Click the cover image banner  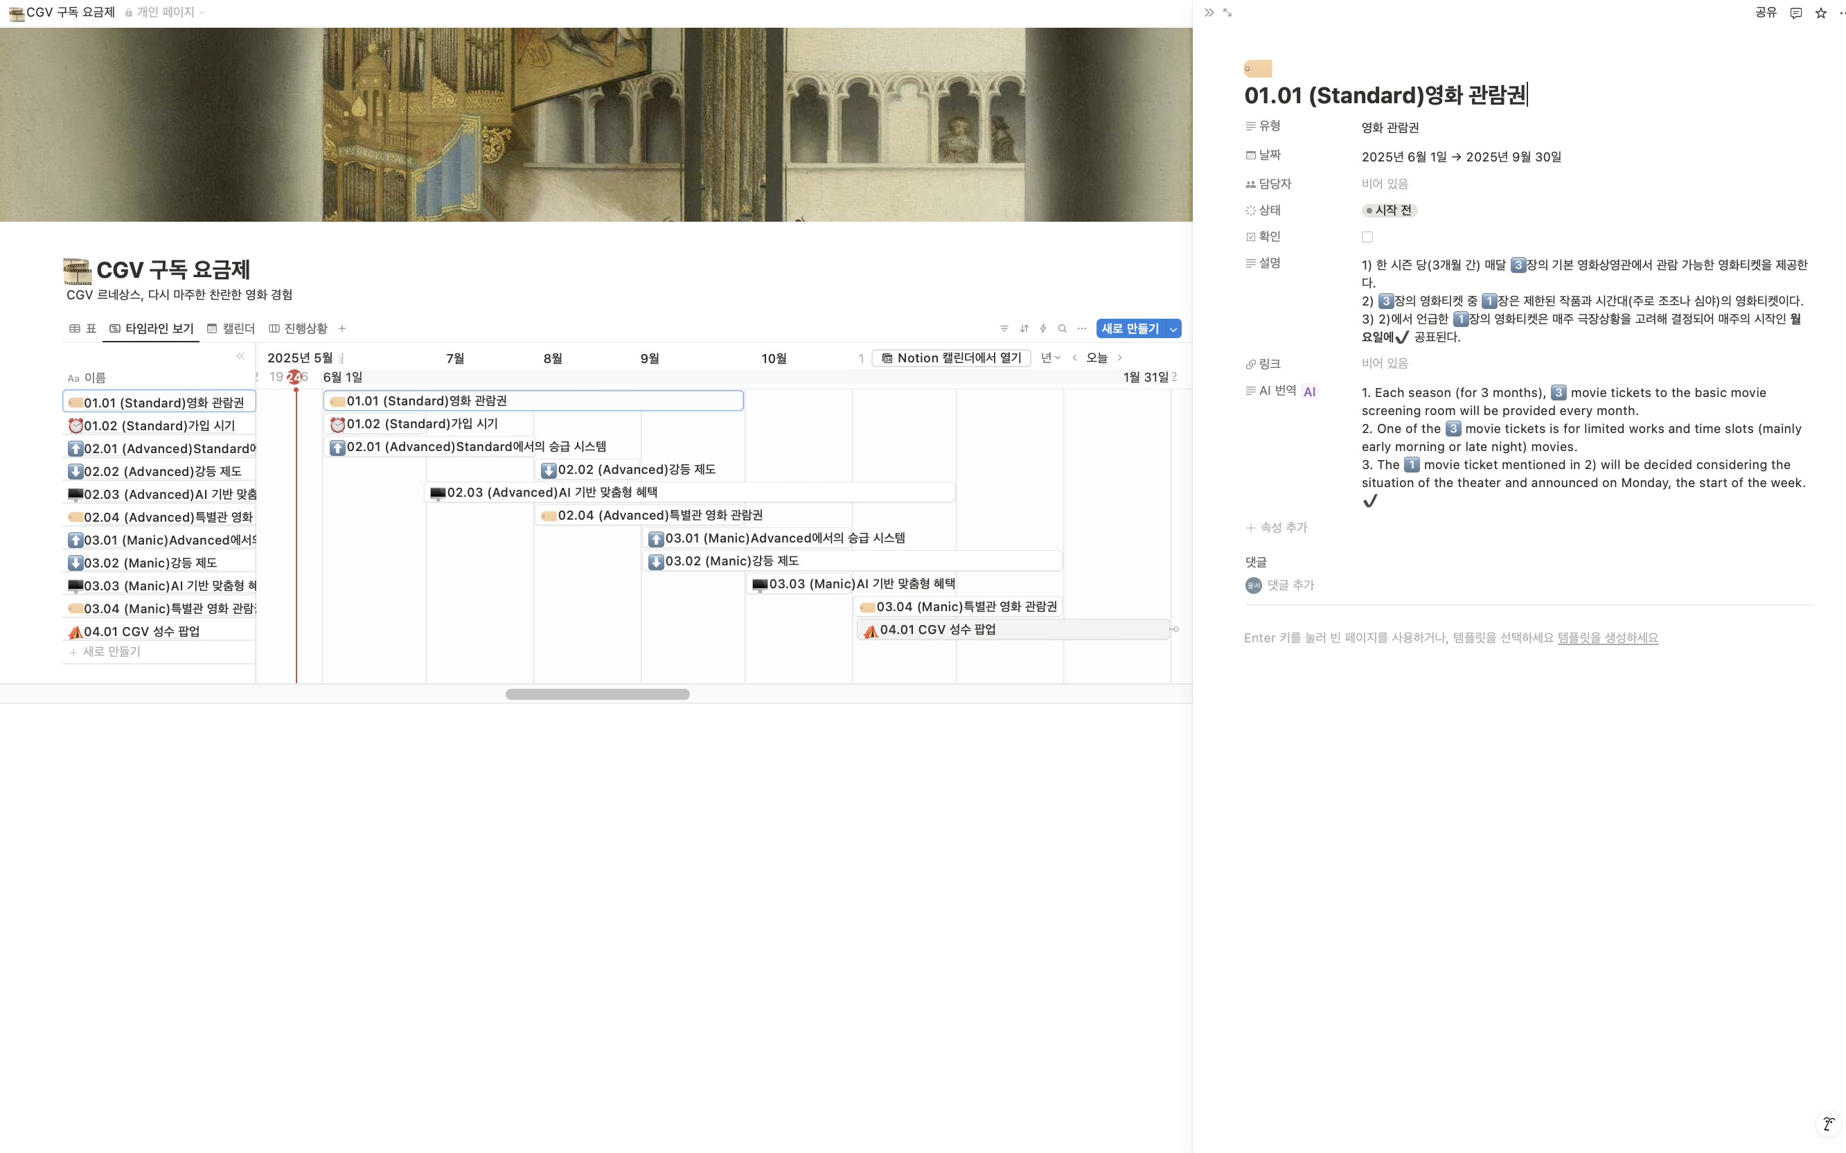point(596,125)
